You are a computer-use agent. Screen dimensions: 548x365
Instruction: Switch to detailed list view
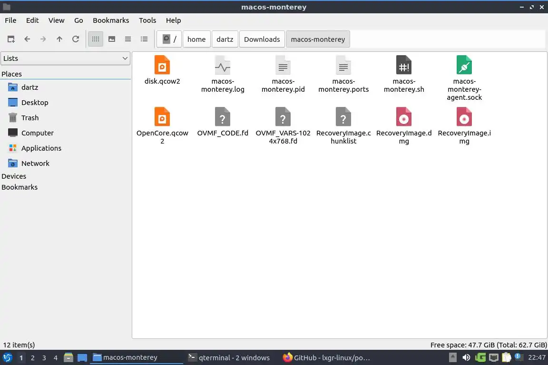[144, 39]
